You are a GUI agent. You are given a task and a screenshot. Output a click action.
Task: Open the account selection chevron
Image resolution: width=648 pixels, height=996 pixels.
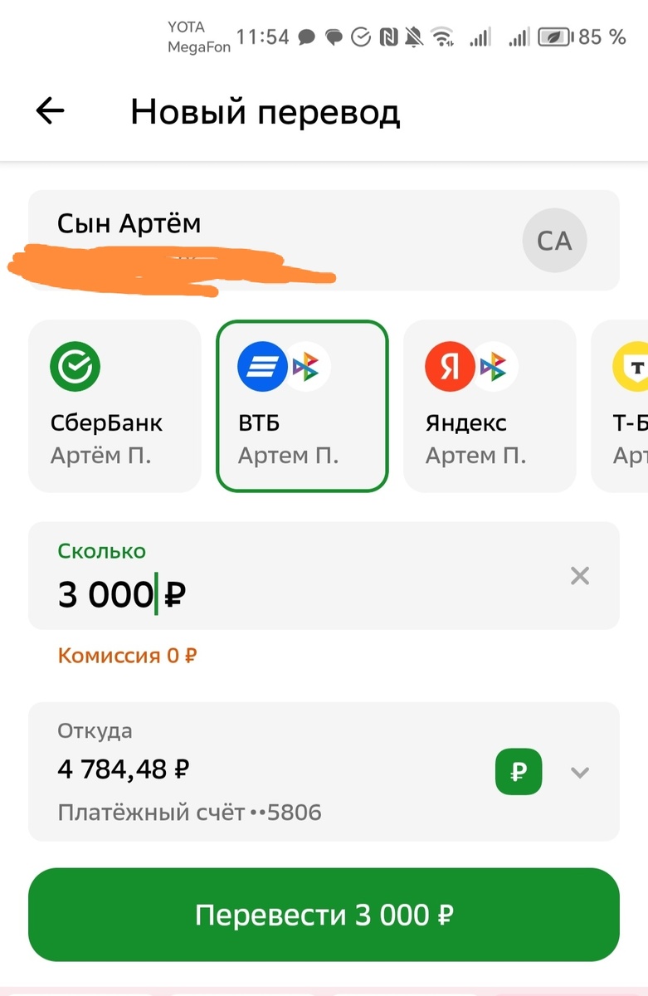click(579, 772)
